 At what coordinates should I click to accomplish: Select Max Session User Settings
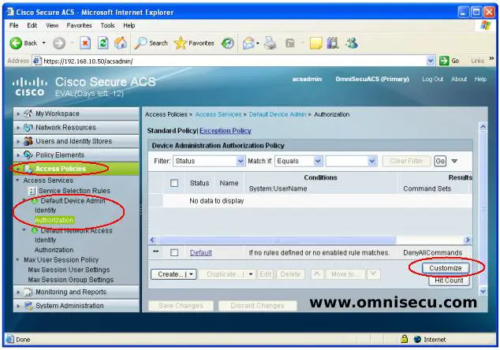[x=69, y=270]
